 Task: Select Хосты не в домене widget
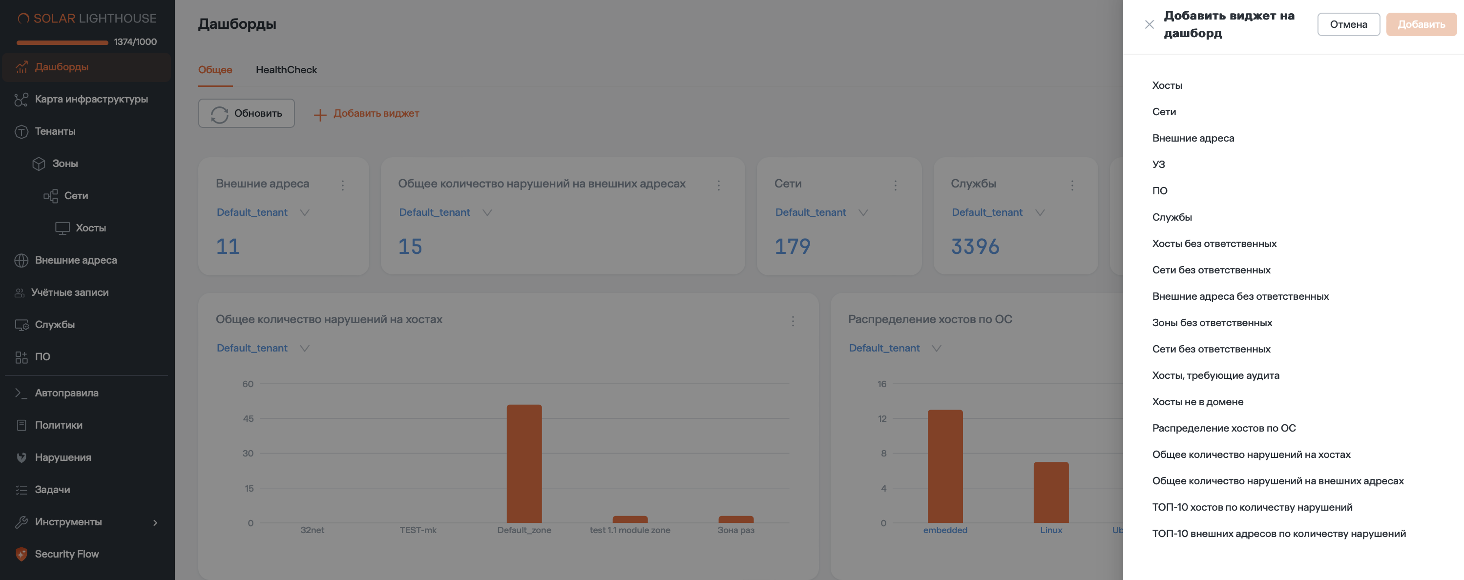(x=1197, y=402)
